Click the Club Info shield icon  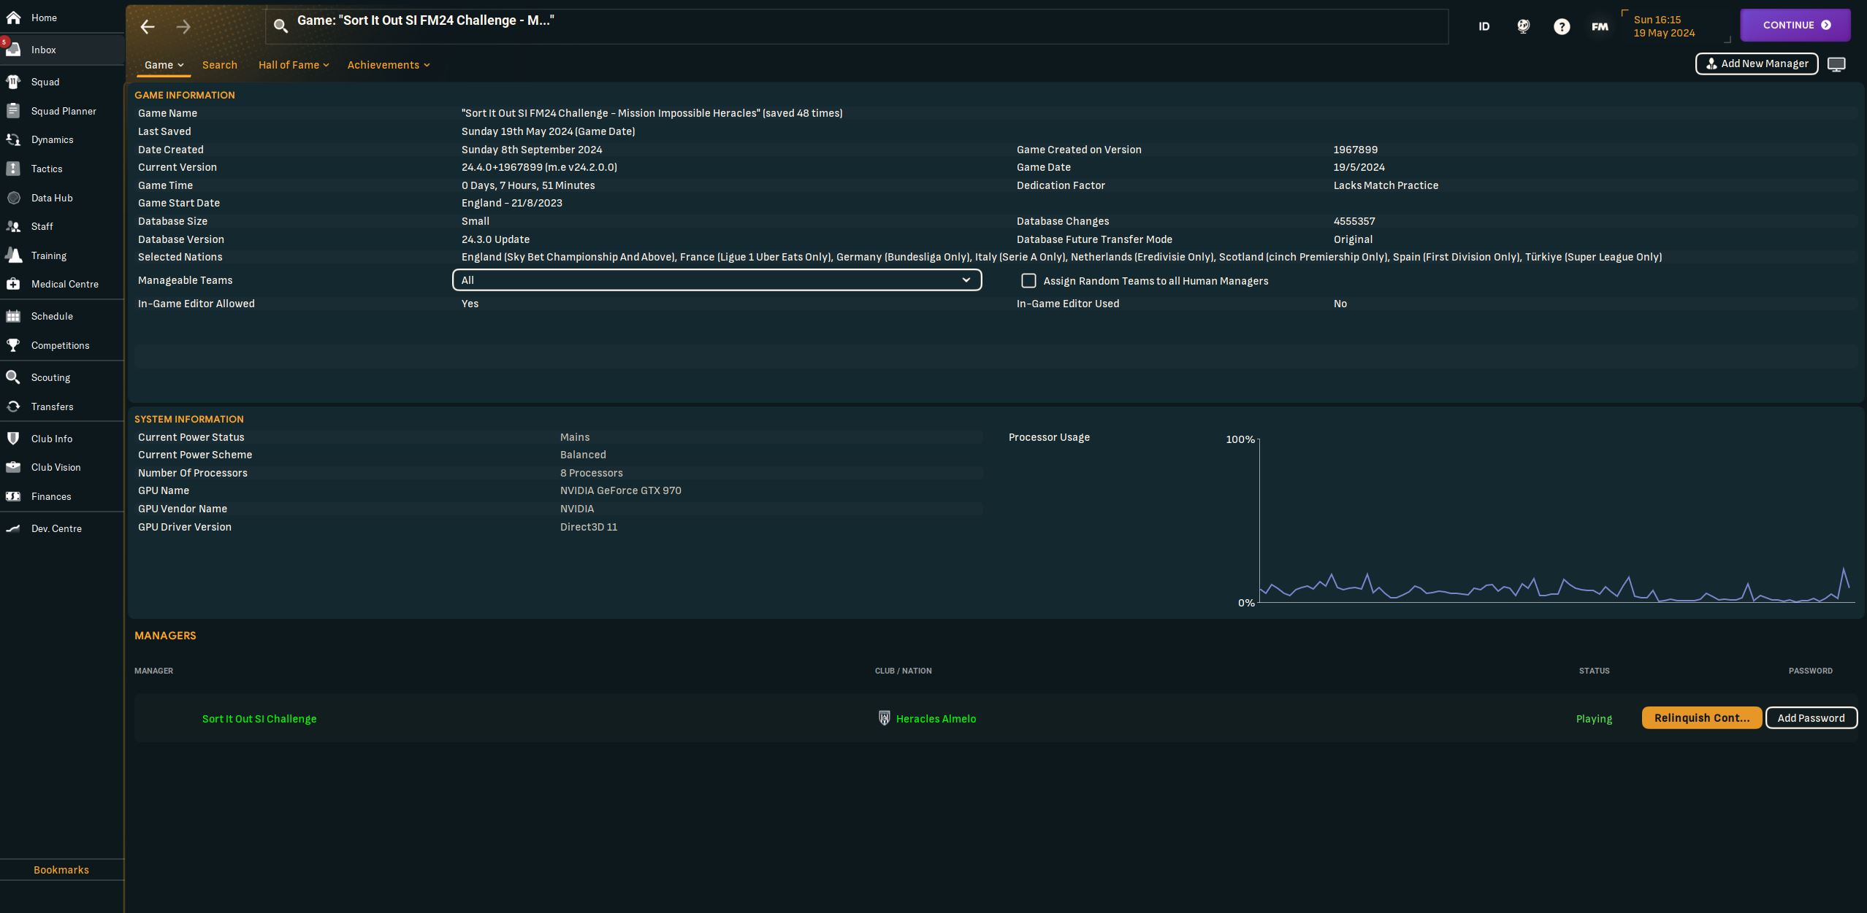[13, 439]
